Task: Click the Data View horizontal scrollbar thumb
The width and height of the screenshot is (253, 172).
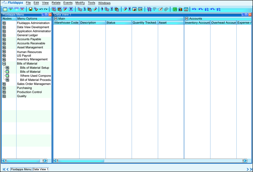Action: click(80, 161)
